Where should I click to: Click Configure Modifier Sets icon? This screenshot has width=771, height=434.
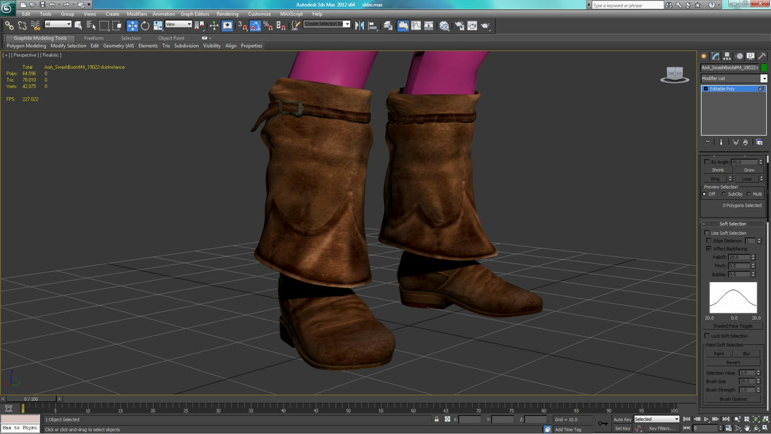click(x=760, y=142)
